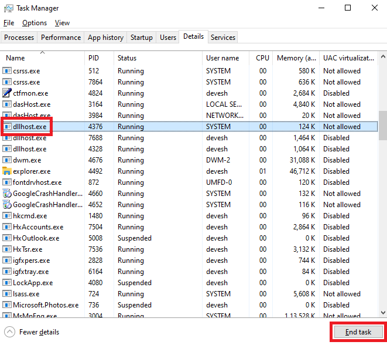Click the GoogleCrashHandler icon in the PID 4652 row

tap(7, 205)
